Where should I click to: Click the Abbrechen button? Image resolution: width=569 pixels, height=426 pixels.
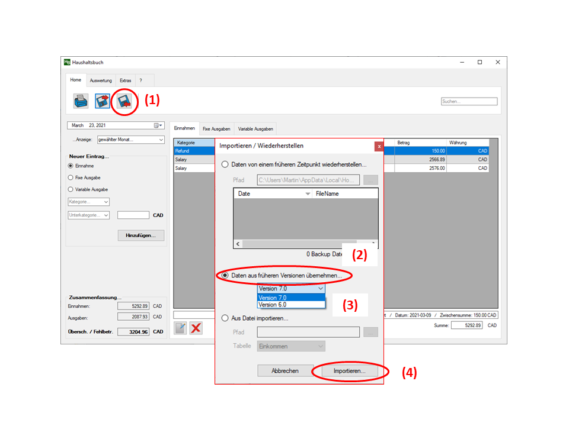(x=285, y=371)
